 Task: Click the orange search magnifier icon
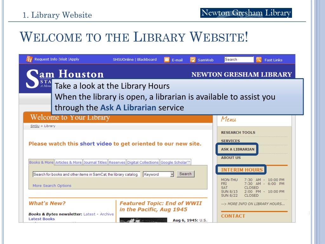pos(259,60)
